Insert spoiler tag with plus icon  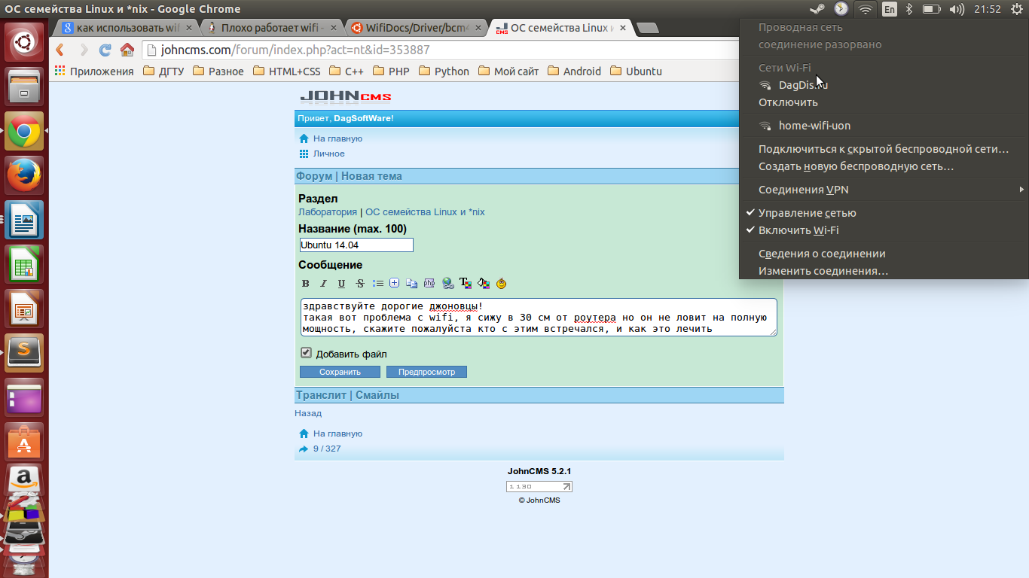pos(394,284)
